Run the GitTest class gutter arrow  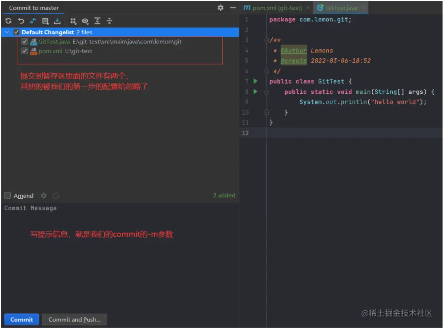pyautogui.click(x=255, y=81)
